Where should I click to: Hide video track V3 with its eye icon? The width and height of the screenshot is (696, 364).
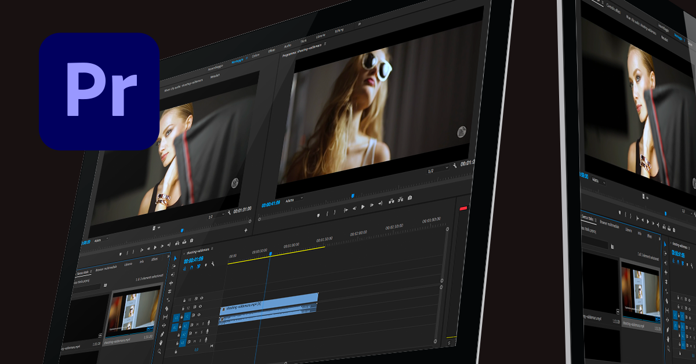point(201,298)
